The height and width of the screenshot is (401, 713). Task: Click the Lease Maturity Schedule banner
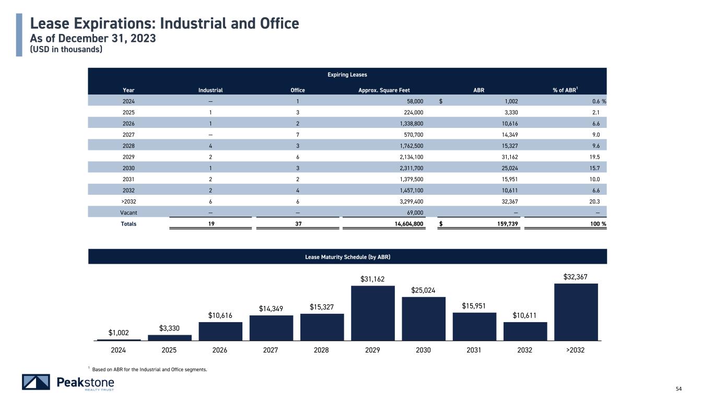point(347,257)
